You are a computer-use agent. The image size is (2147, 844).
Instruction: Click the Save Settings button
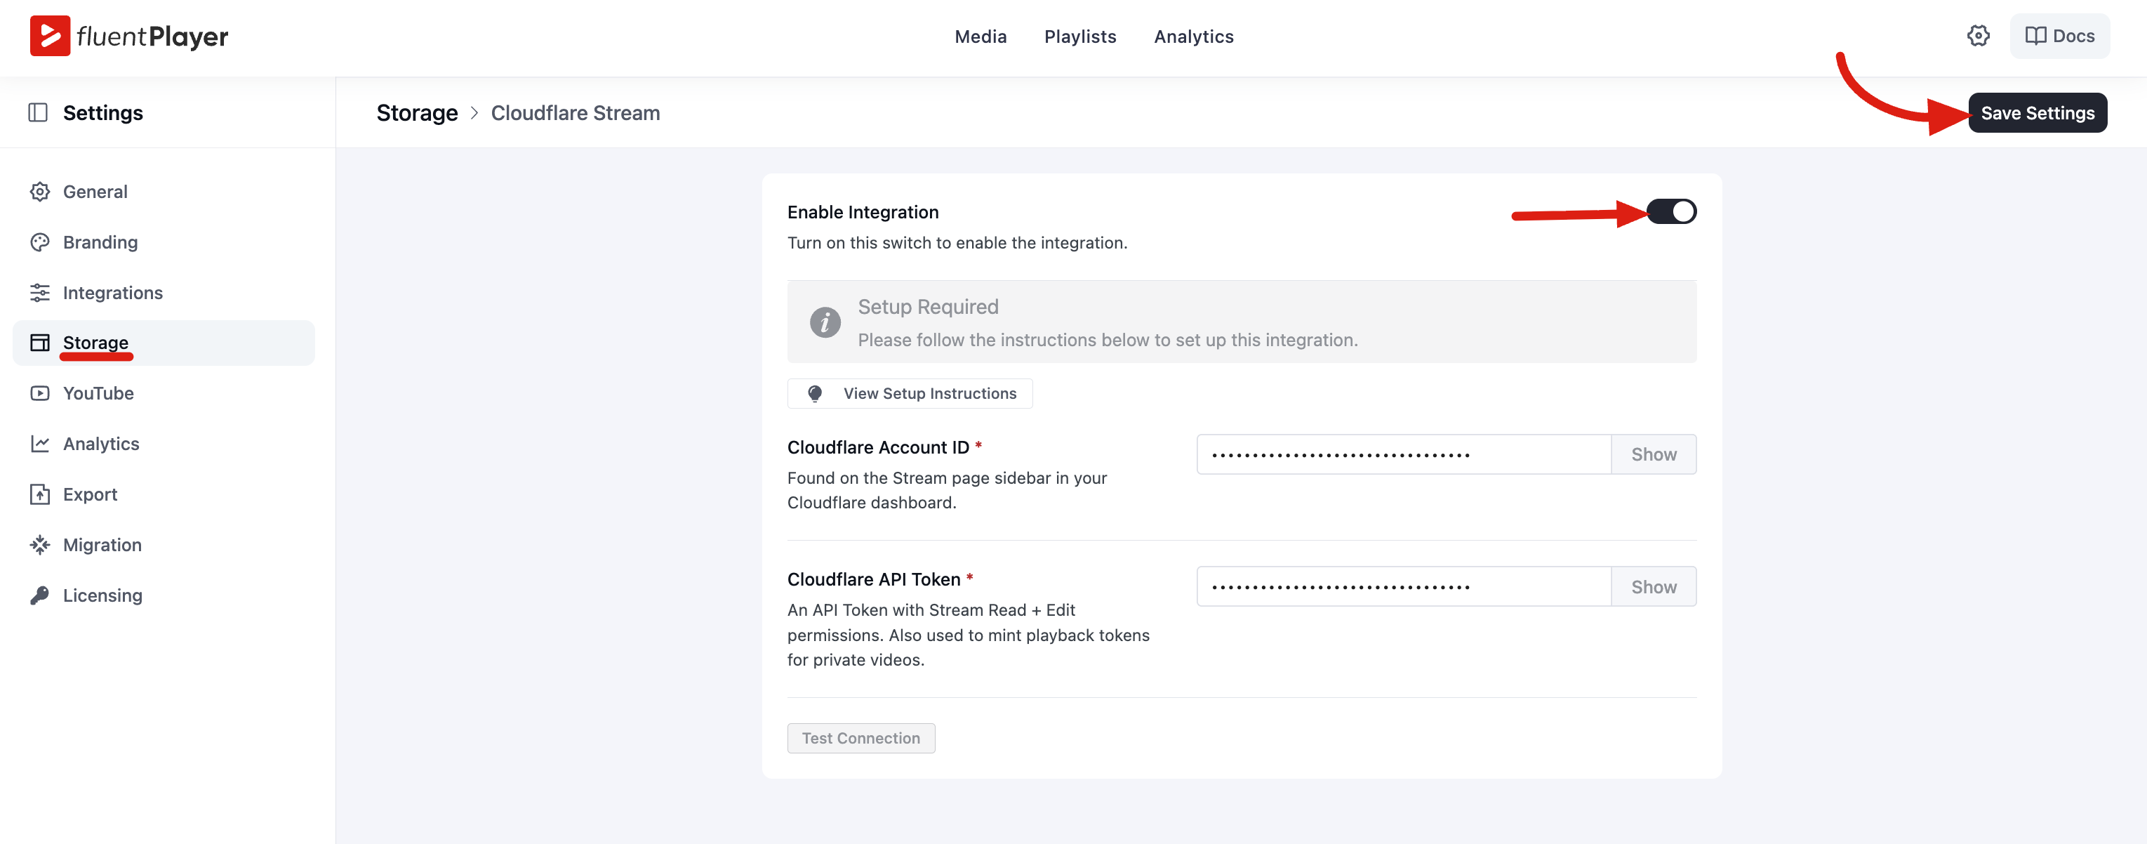(x=2037, y=112)
